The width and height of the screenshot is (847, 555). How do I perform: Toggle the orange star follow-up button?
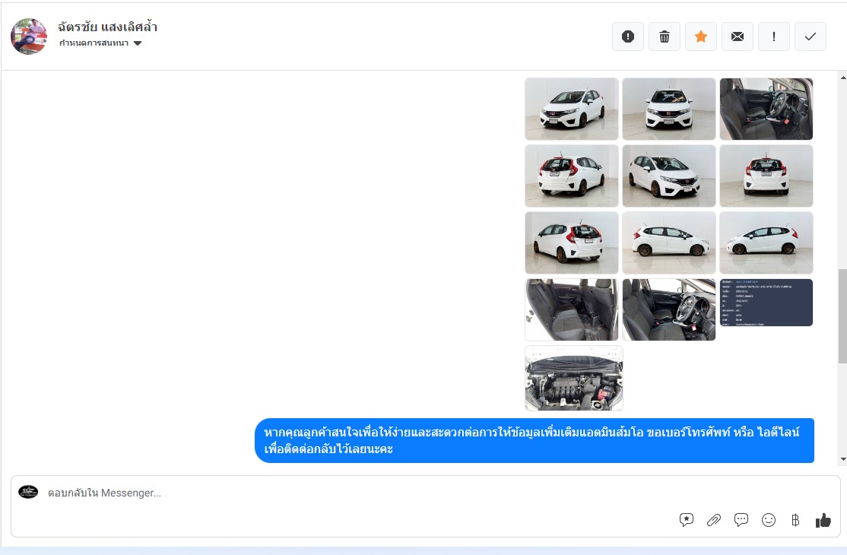coord(700,36)
